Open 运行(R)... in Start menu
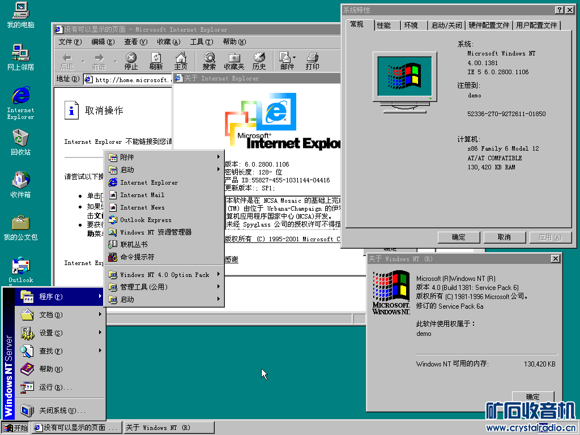The width and height of the screenshot is (580, 435). pyautogui.click(x=60, y=387)
